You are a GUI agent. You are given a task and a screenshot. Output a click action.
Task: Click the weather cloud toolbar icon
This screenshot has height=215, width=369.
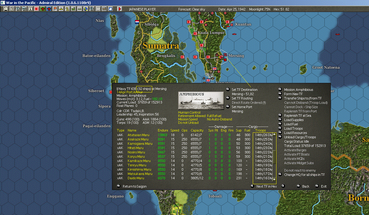(110, 9)
